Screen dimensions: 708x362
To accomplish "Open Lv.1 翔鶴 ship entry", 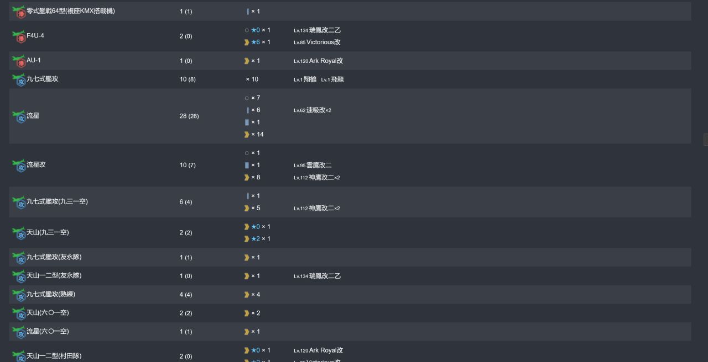I will pos(305,79).
